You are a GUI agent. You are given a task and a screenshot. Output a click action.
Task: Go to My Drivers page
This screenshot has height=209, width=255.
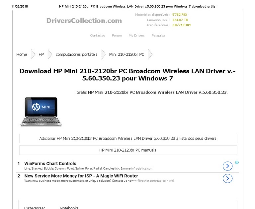point(136,35)
